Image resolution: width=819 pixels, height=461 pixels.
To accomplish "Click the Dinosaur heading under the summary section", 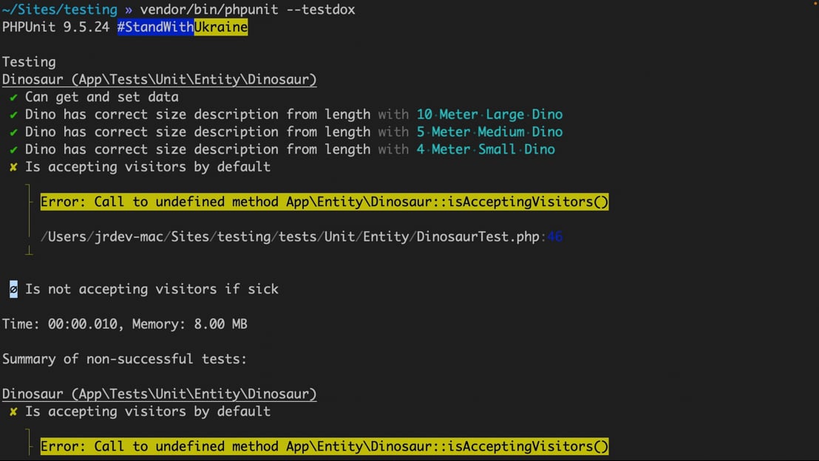I will [160, 394].
